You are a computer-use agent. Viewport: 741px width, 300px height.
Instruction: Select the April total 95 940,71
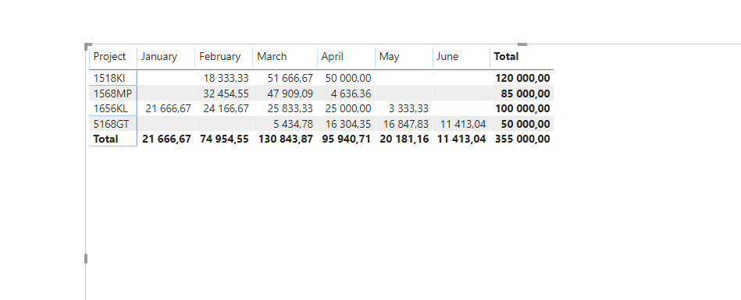tap(347, 139)
